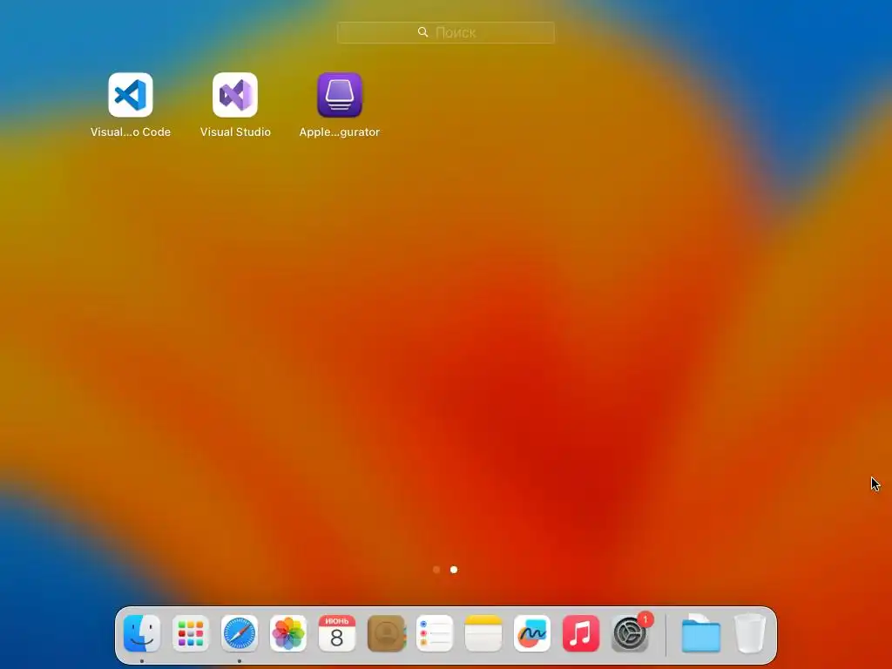Screen dimensions: 892x669
Task: Click the Launchpad icon in the Dock
Action: [x=191, y=633]
